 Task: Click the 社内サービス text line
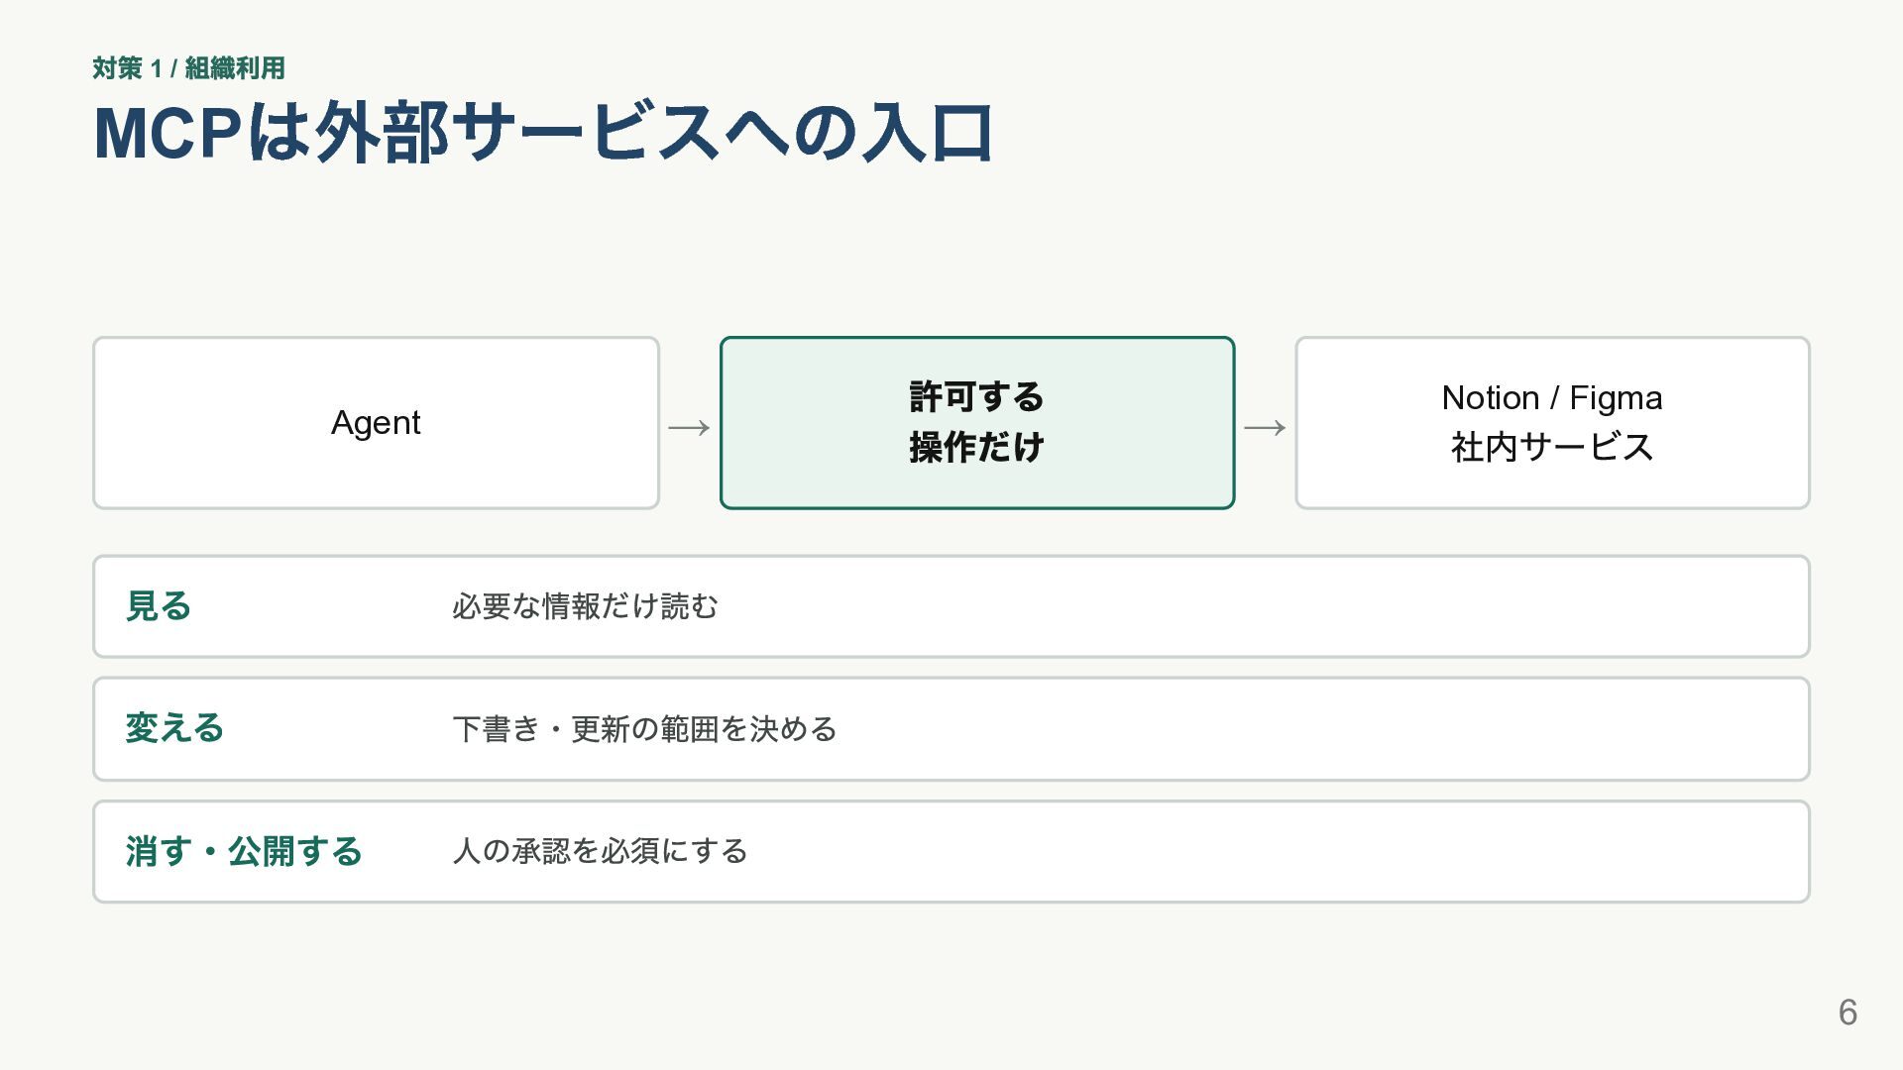pyautogui.click(x=1552, y=447)
